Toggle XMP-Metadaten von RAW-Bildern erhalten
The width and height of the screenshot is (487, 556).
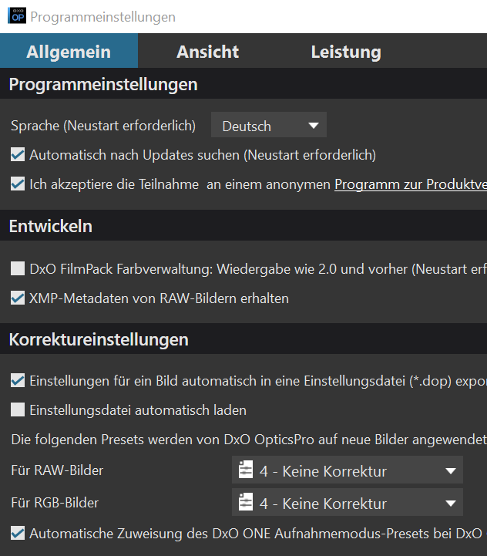(x=18, y=298)
